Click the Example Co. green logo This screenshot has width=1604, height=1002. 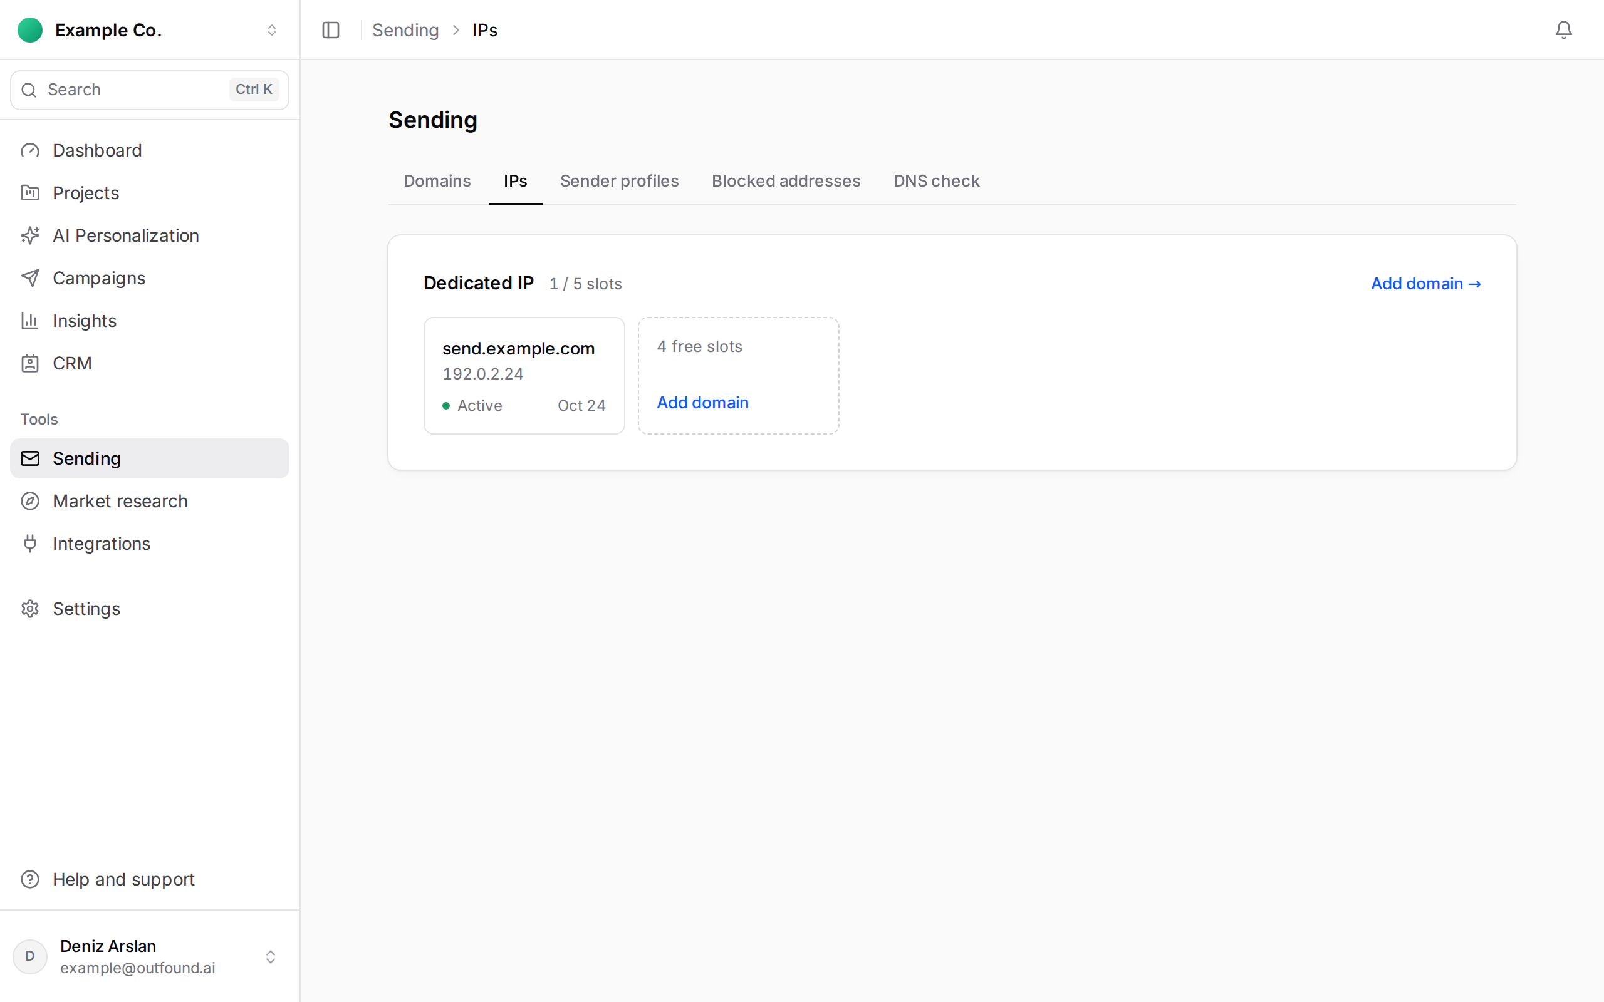click(x=30, y=30)
